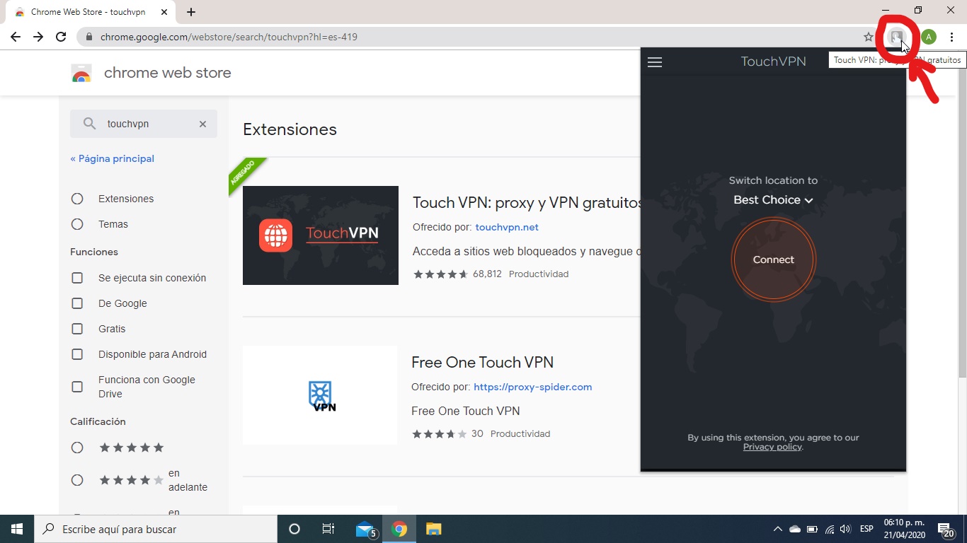Open OneDrive cloud tray icon

[795, 529]
